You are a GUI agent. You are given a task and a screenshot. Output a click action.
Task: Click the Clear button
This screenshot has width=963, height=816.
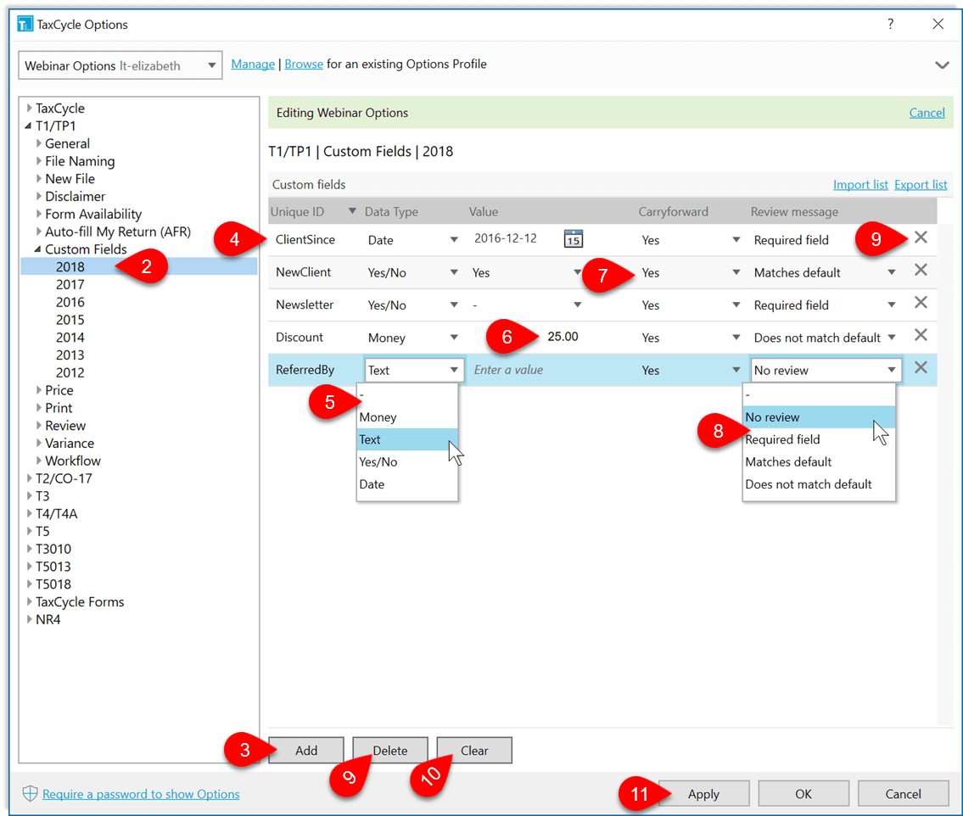coord(474,751)
